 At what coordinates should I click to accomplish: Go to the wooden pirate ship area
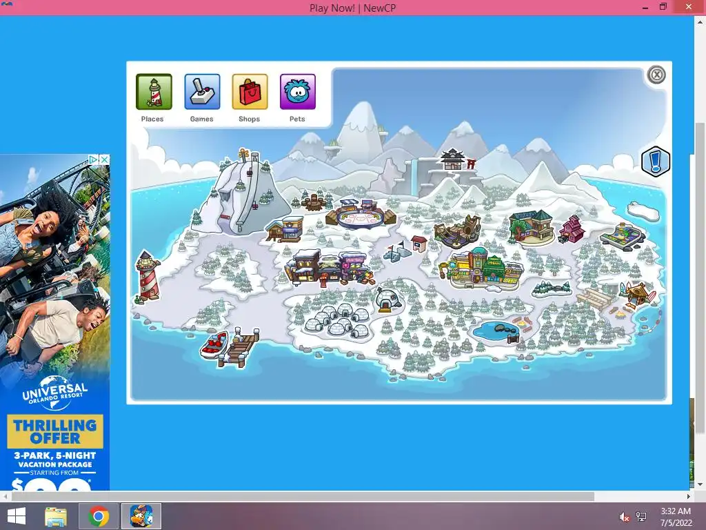coord(458,231)
